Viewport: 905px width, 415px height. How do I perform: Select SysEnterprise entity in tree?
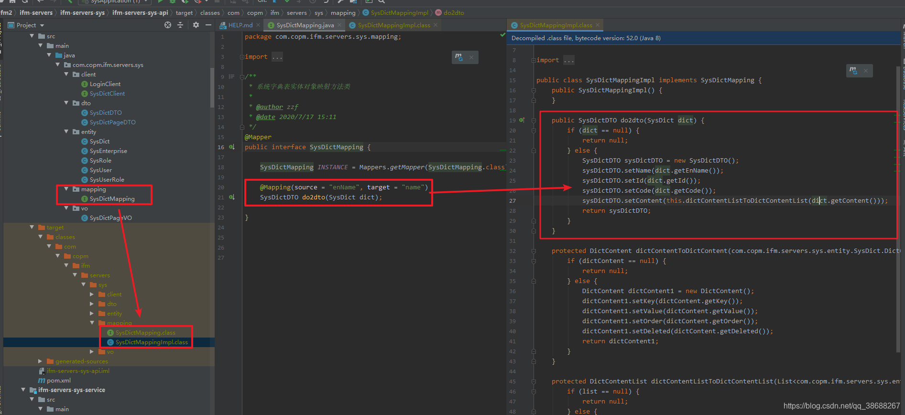tap(109, 151)
